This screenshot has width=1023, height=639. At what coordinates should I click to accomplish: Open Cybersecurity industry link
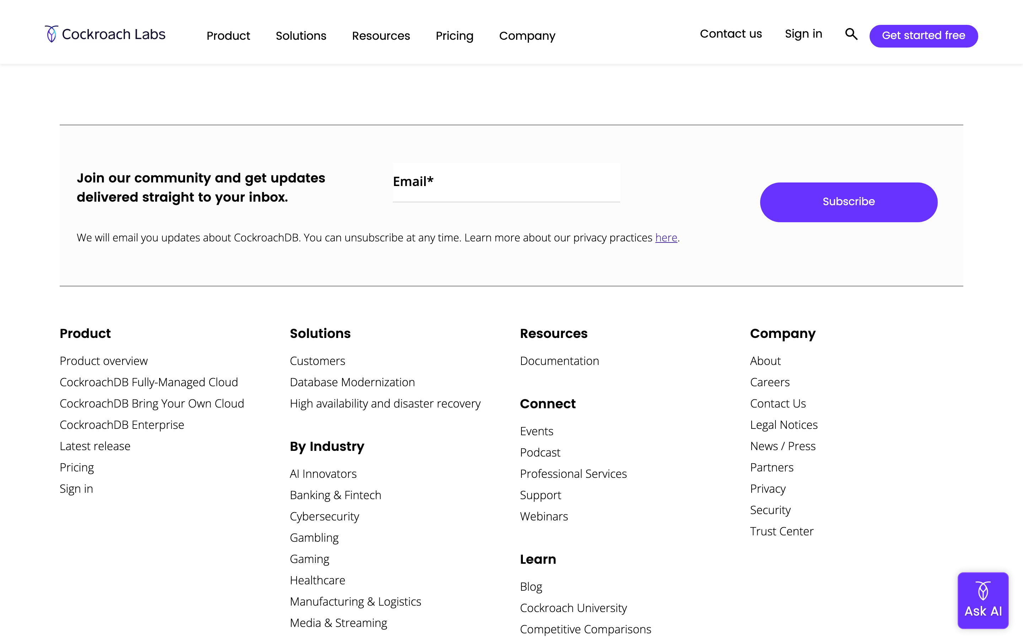point(324,517)
